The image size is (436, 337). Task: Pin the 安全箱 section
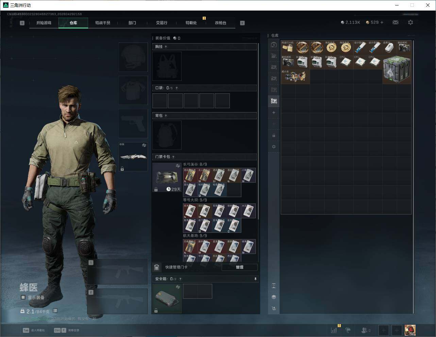(255, 279)
